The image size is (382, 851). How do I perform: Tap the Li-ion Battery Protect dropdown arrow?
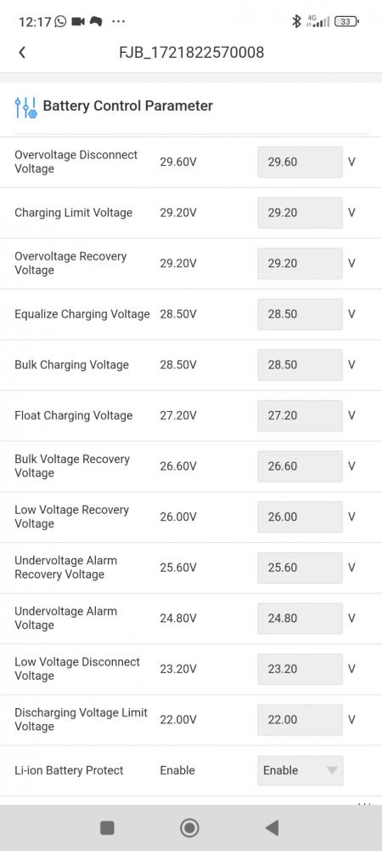click(x=332, y=770)
